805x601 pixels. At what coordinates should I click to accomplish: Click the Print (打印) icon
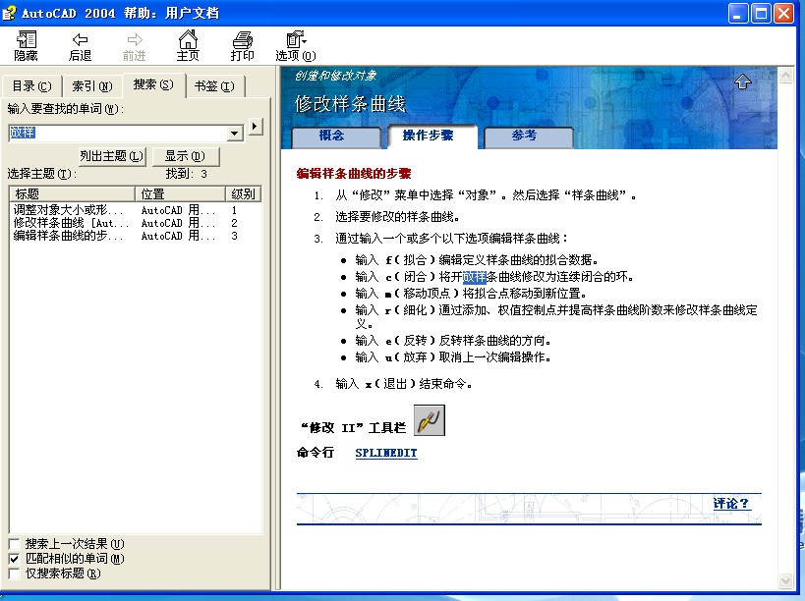pos(243,39)
